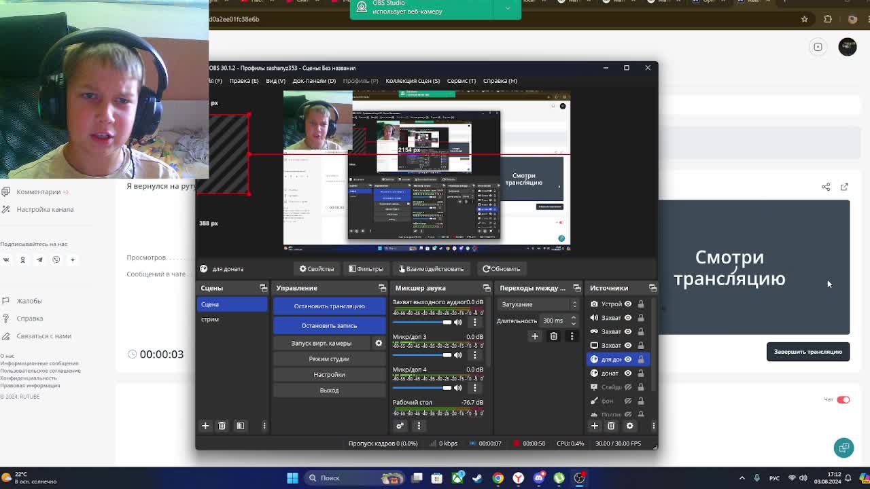
Task: Open Настройка канала link in sidebar
Action: click(x=45, y=209)
